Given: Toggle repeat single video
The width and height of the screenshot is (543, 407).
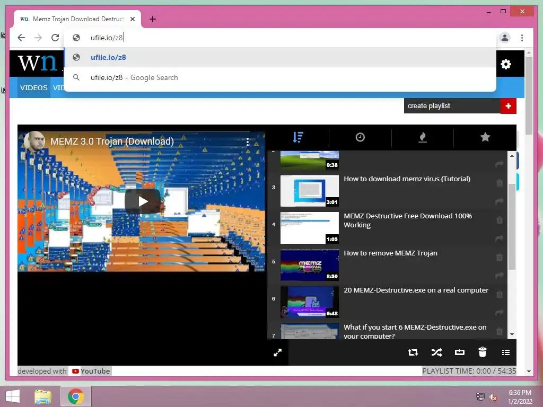Looking at the screenshot, I should 460,352.
